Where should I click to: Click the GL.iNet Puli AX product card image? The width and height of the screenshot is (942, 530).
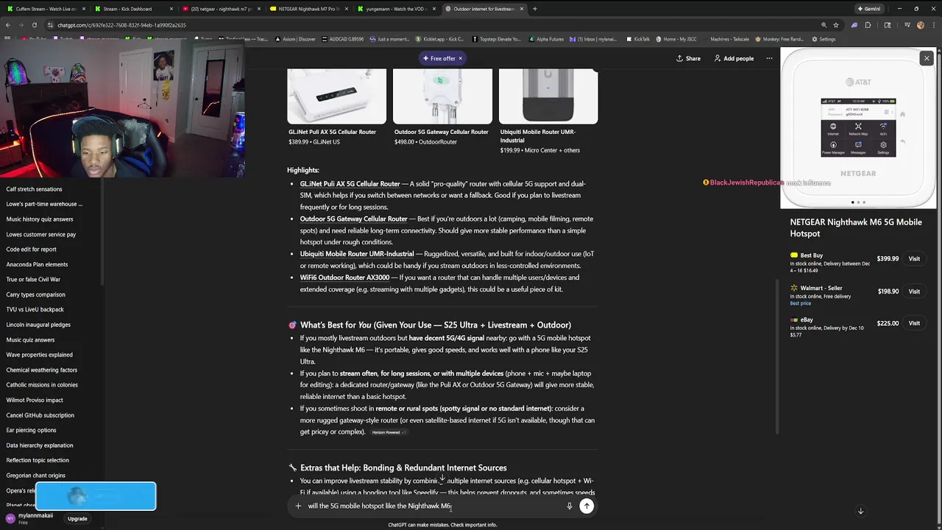[x=336, y=96]
